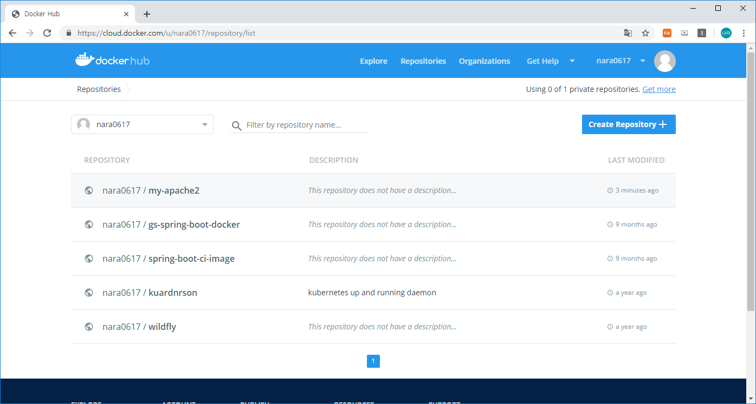This screenshot has height=404, width=756.
Task: Click globe icon of gs-spring-boot-docker row
Action: (89, 224)
